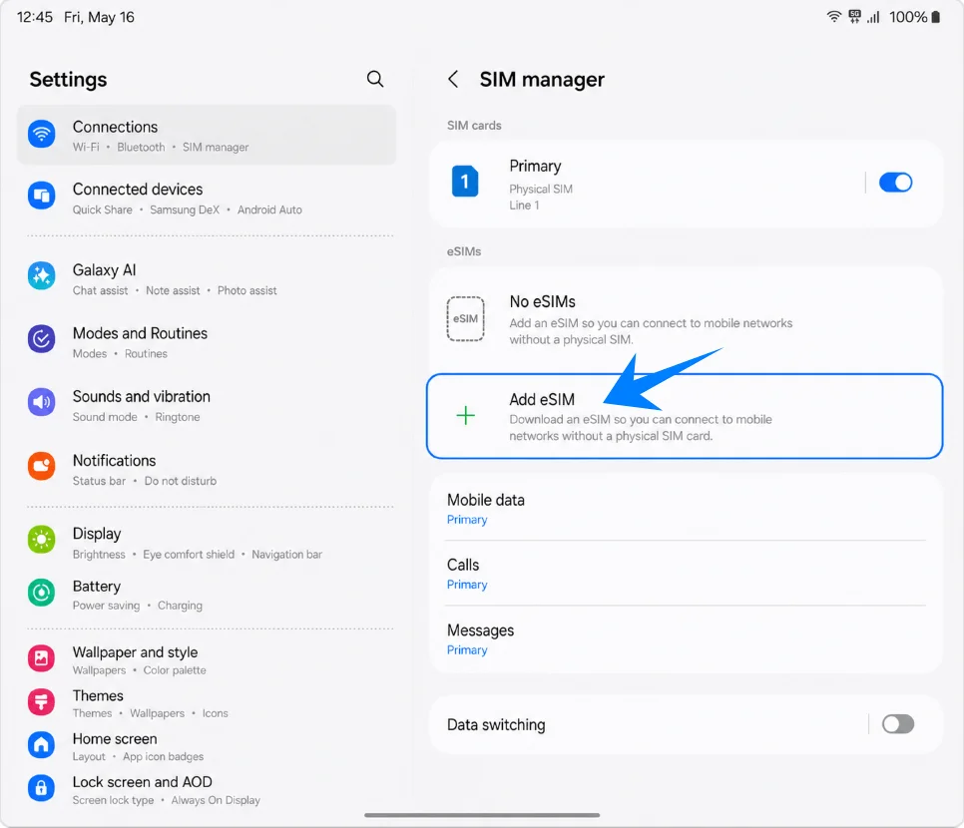Tap the Battery green icon
Image resolution: width=964 pixels, height=828 pixels.
point(41,593)
